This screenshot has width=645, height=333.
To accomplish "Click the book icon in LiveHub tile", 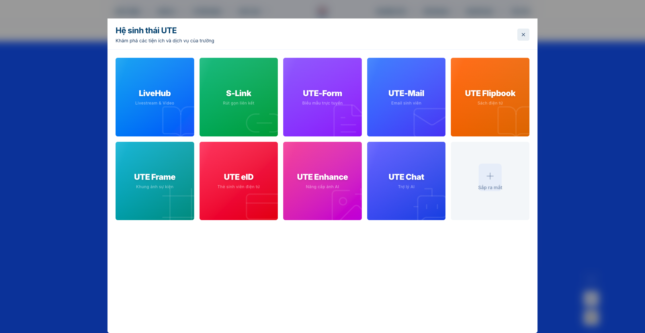I will pos(178,121).
